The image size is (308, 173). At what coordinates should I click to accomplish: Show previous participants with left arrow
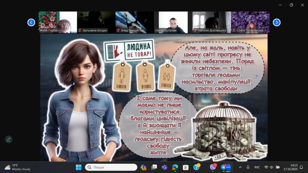[31, 22]
